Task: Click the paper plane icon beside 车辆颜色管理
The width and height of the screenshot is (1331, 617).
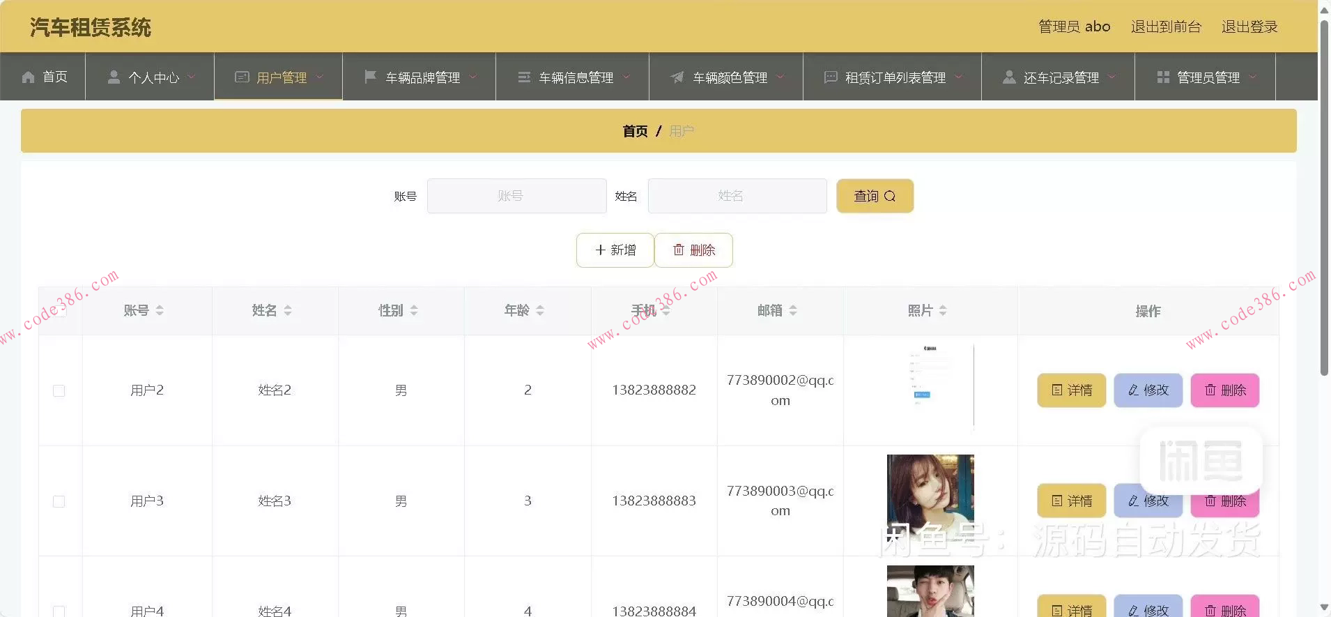Action: tap(677, 77)
